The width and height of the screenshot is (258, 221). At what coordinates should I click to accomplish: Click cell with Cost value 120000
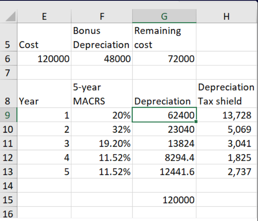44,59
